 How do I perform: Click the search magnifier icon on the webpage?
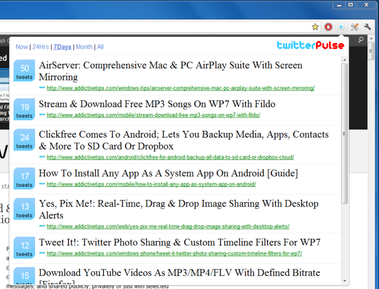[x=361, y=40]
